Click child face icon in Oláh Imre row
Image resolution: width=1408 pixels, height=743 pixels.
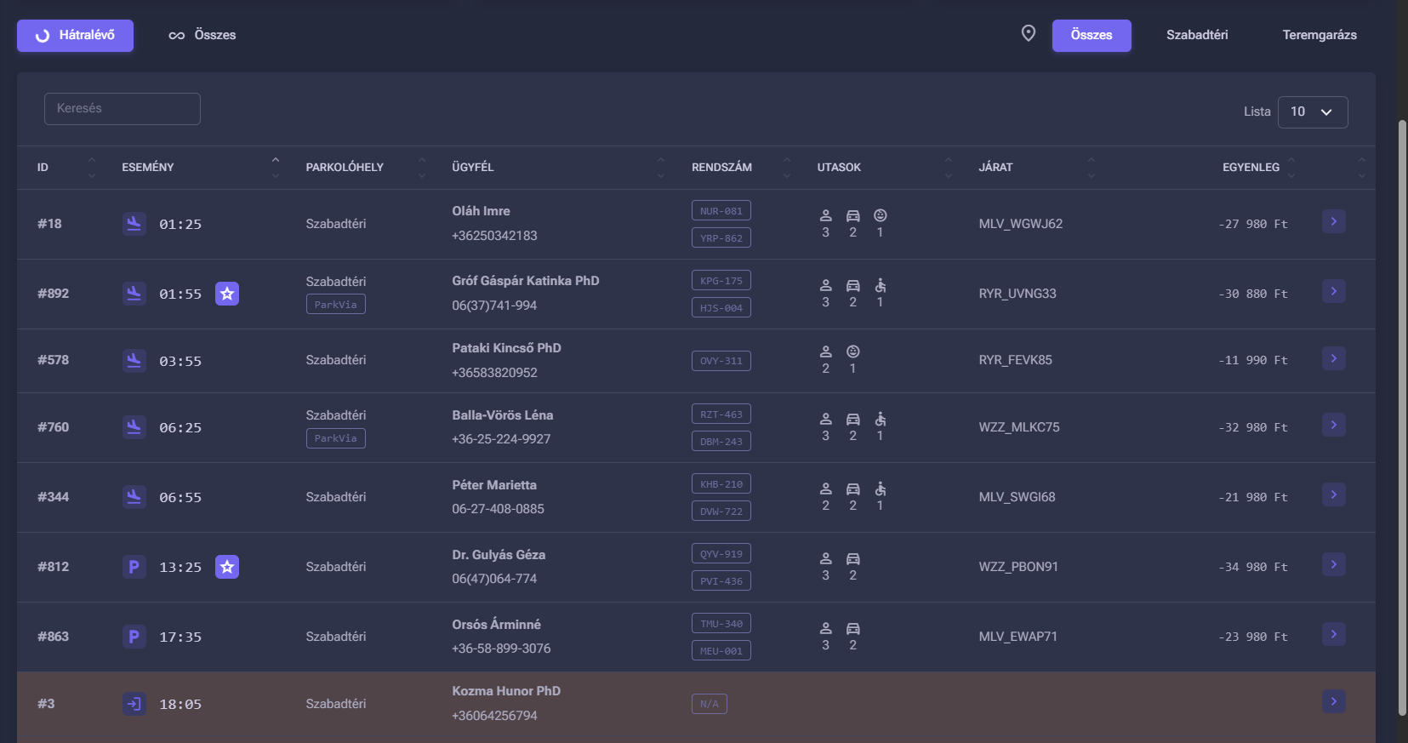pos(880,215)
